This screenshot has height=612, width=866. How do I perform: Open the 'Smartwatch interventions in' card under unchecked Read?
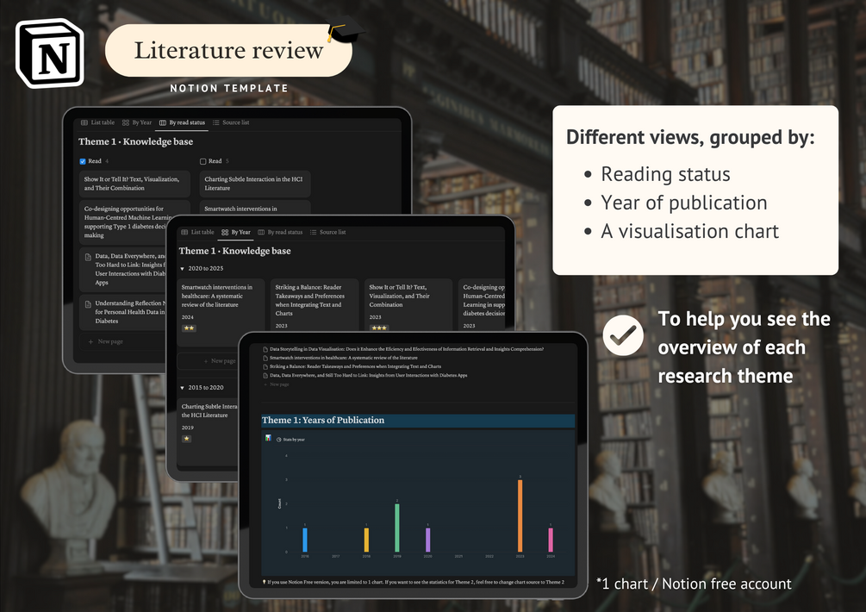click(x=255, y=208)
